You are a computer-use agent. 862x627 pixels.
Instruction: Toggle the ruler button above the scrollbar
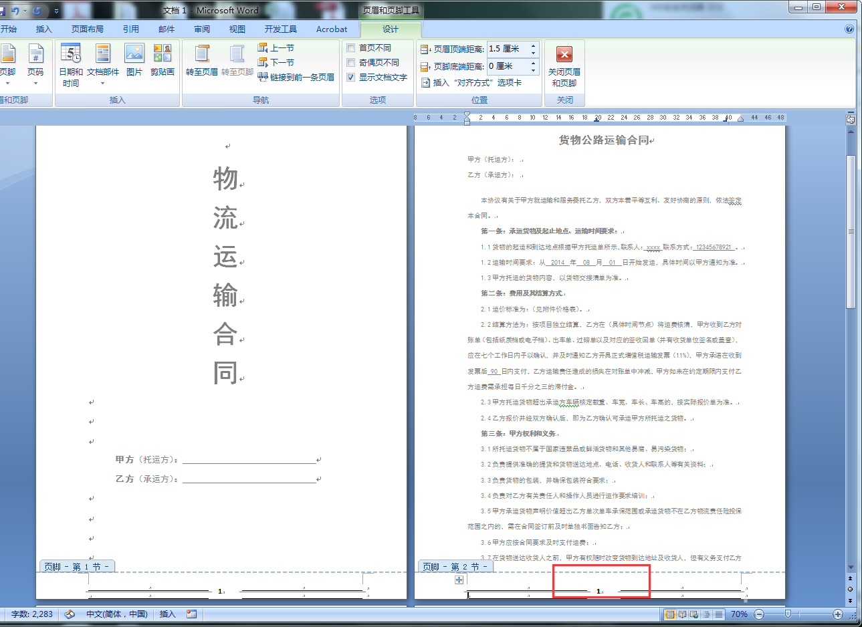pyautogui.click(x=851, y=119)
